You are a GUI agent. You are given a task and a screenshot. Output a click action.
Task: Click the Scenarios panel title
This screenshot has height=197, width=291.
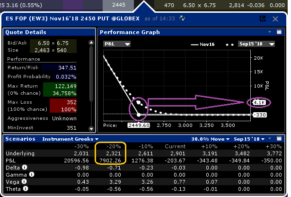coord(20,139)
